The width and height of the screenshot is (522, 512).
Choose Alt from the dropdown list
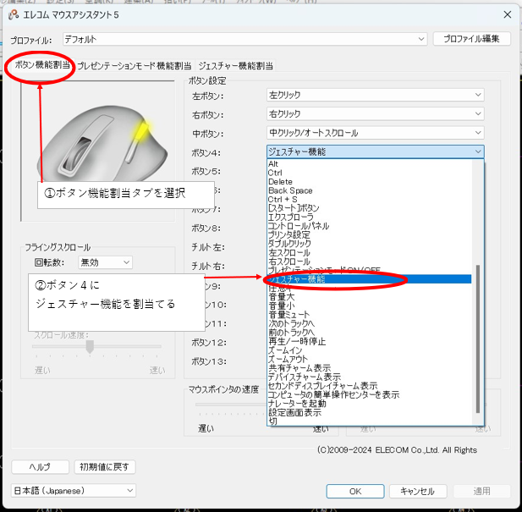370,164
